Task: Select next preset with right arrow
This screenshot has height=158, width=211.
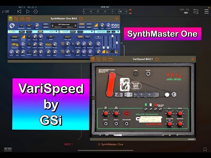Action: tap(76, 26)
